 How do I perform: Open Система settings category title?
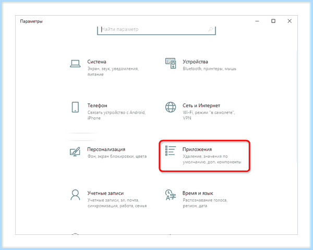tap(97, 62)
